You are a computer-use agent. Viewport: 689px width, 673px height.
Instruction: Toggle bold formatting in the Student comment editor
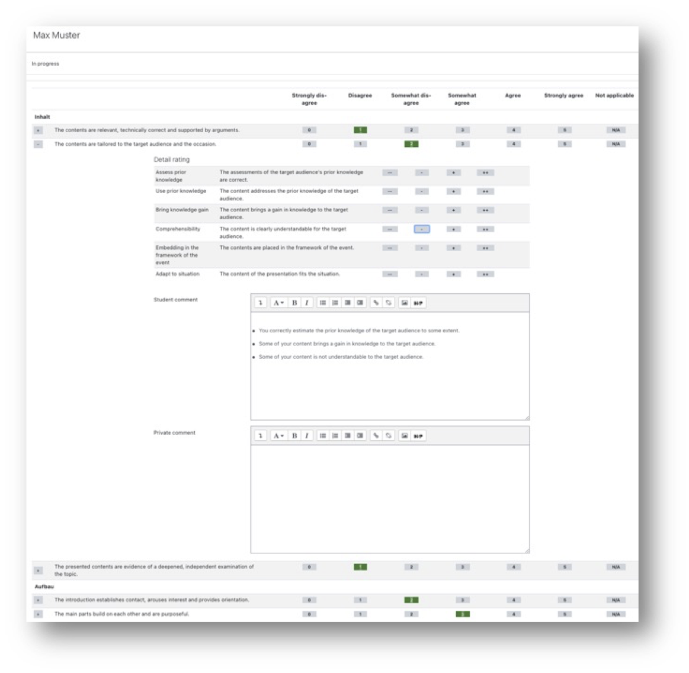pos(294,303)
